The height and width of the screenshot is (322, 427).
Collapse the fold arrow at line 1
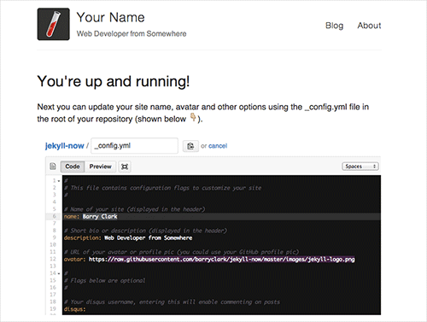point(59,181)
